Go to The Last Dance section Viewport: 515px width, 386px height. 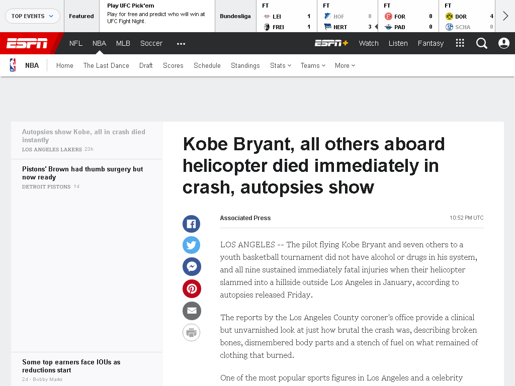pyautogui.click(x=106, y=66)
